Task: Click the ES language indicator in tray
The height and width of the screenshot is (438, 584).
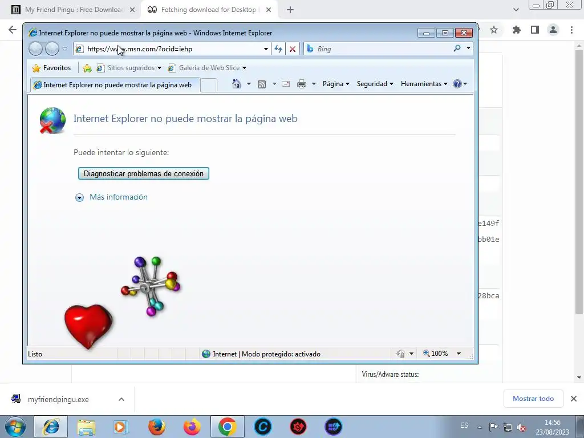Action: [x=464, y=425]
